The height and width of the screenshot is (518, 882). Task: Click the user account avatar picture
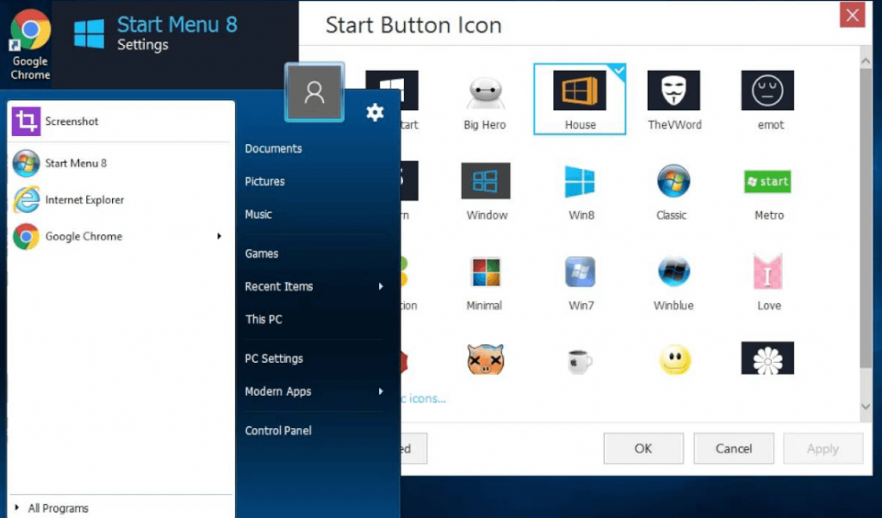(314, 92)
